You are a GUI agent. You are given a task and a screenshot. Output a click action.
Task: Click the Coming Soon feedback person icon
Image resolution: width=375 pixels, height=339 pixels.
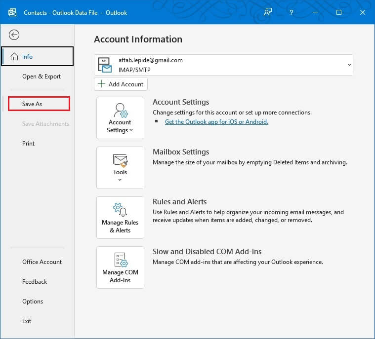[268, 12]
